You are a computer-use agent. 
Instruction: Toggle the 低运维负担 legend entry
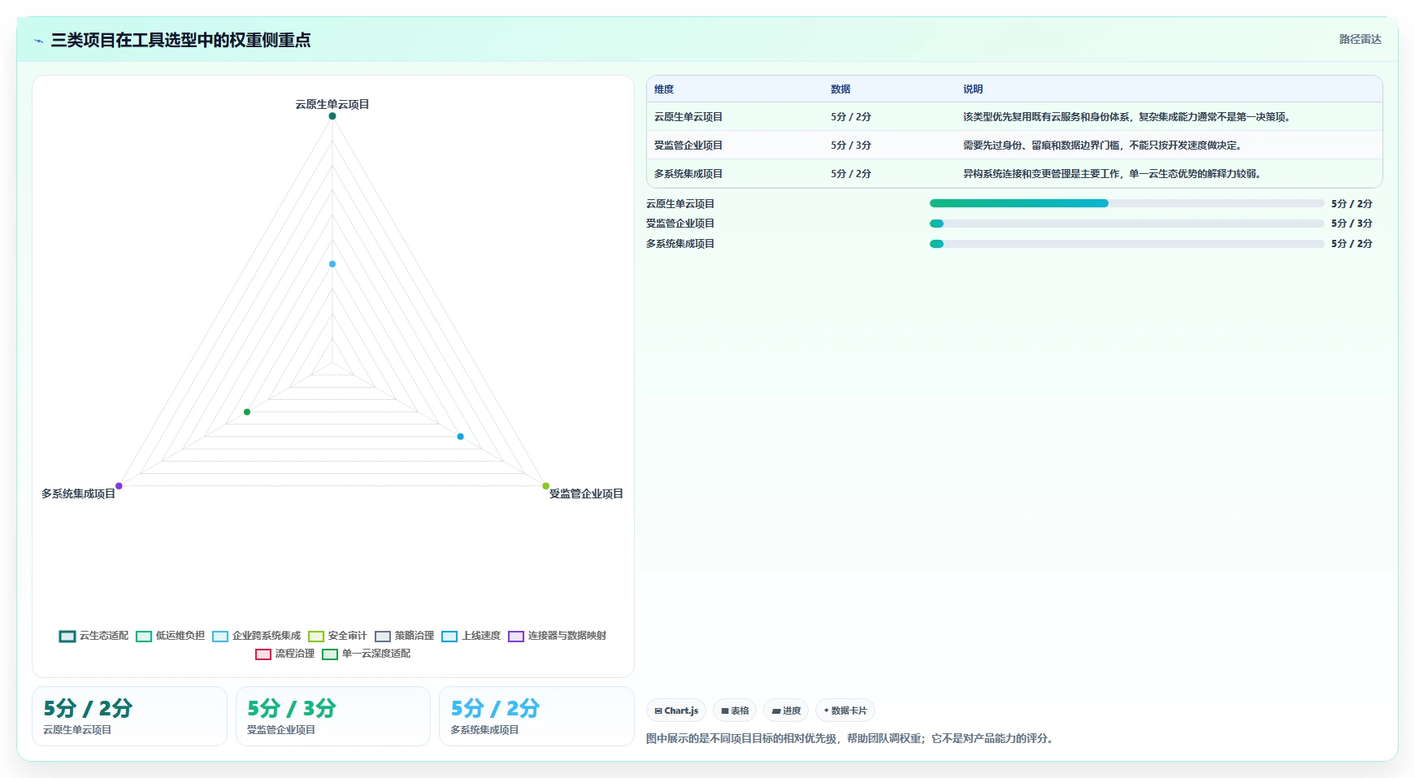click(170, 636)
